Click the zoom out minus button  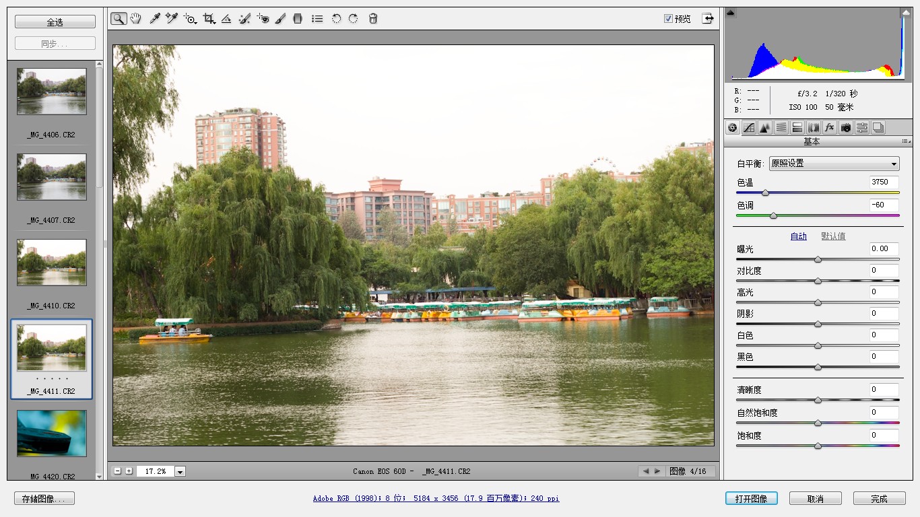118,471
